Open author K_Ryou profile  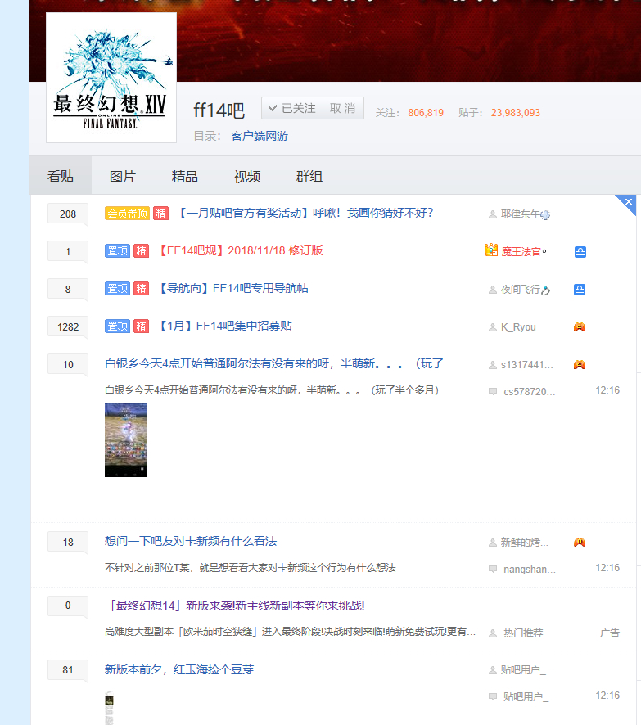point(518,327)
